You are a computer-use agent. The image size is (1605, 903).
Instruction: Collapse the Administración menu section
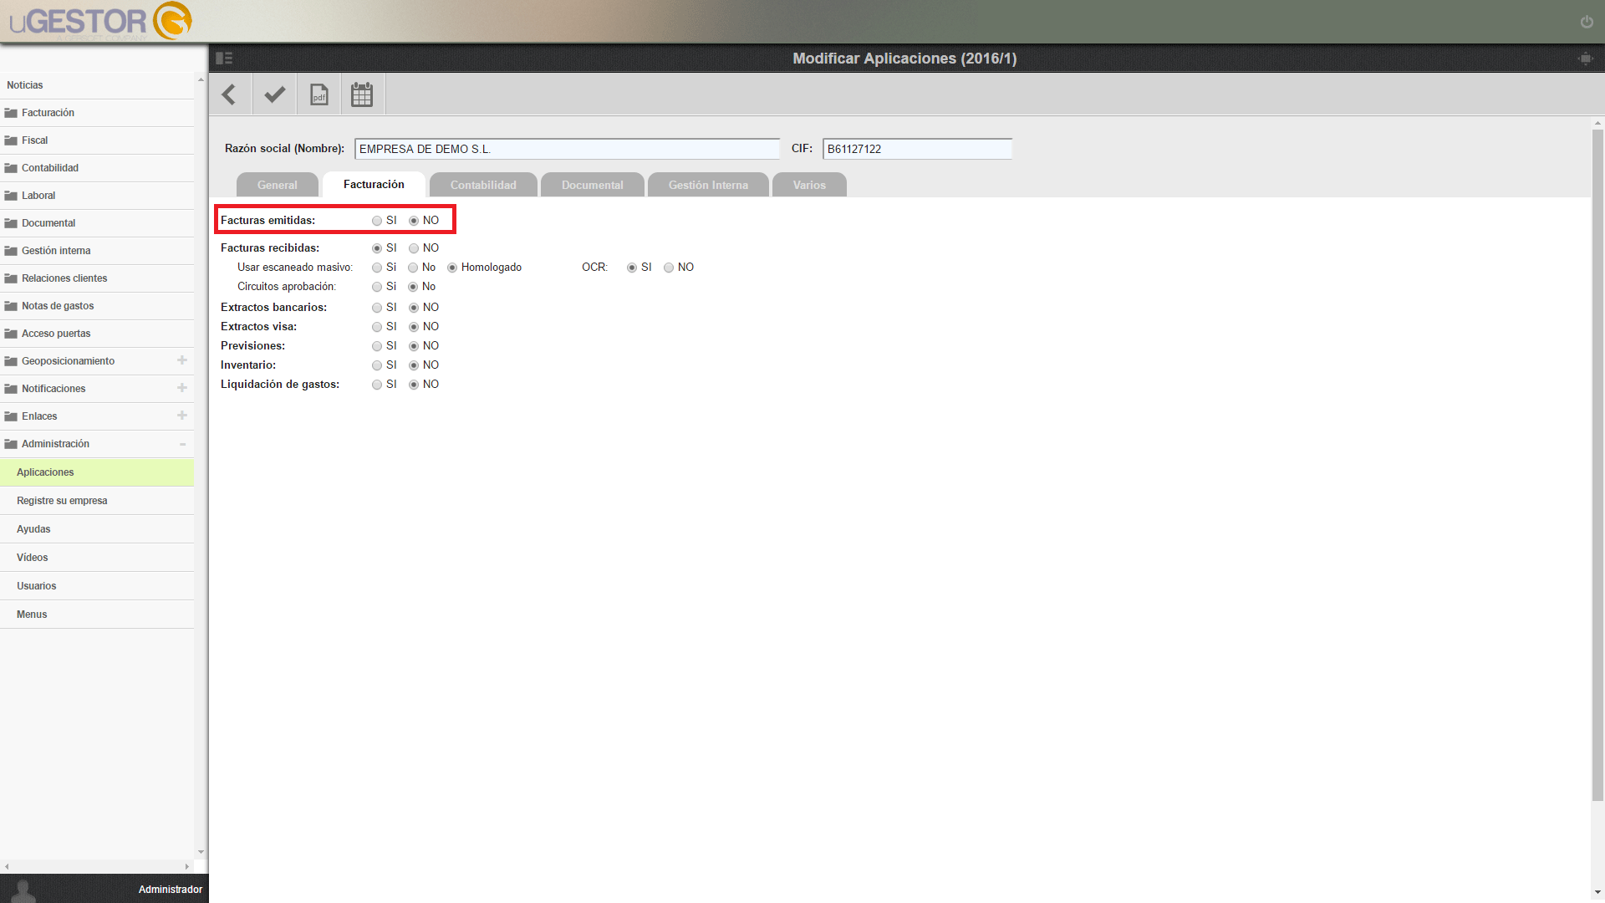182,444
